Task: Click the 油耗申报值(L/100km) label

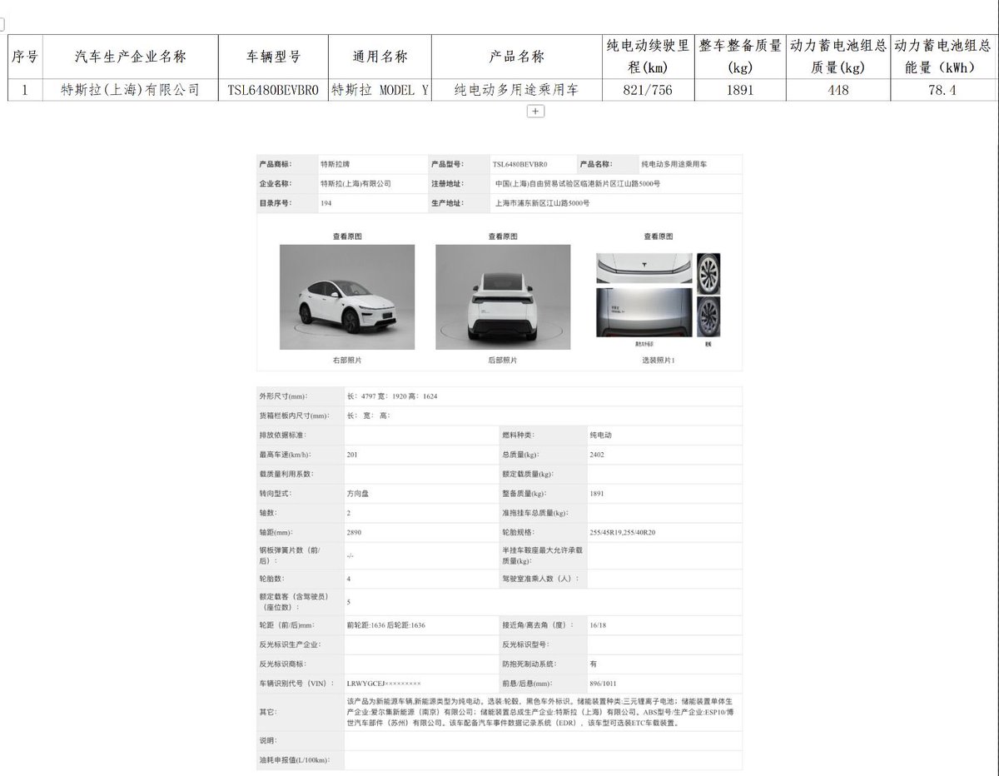Action: (x=293, y=760)
